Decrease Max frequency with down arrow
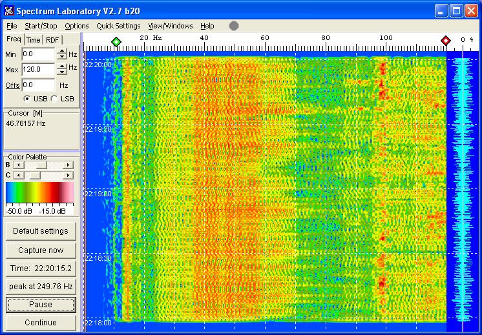 click(61, 72)
